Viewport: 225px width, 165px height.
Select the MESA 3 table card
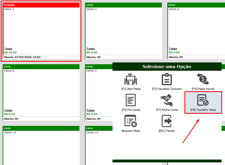(123, 28)
